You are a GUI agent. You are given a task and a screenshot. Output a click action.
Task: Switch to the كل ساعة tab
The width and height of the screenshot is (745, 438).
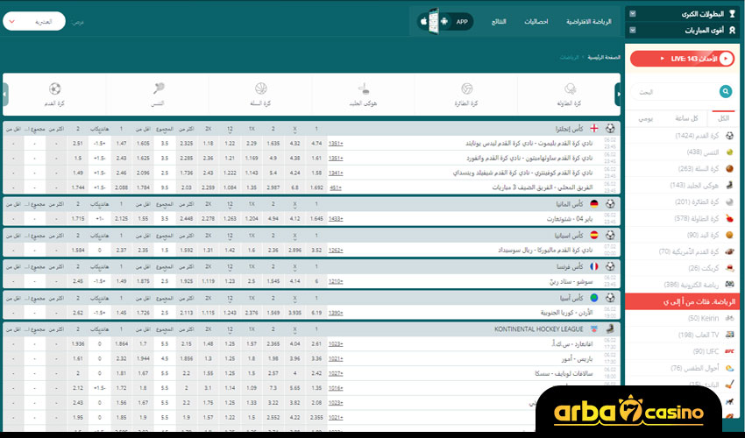click(x=686, y=118)
